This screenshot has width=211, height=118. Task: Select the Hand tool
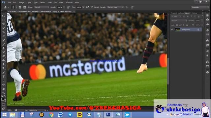click(4, 89)
